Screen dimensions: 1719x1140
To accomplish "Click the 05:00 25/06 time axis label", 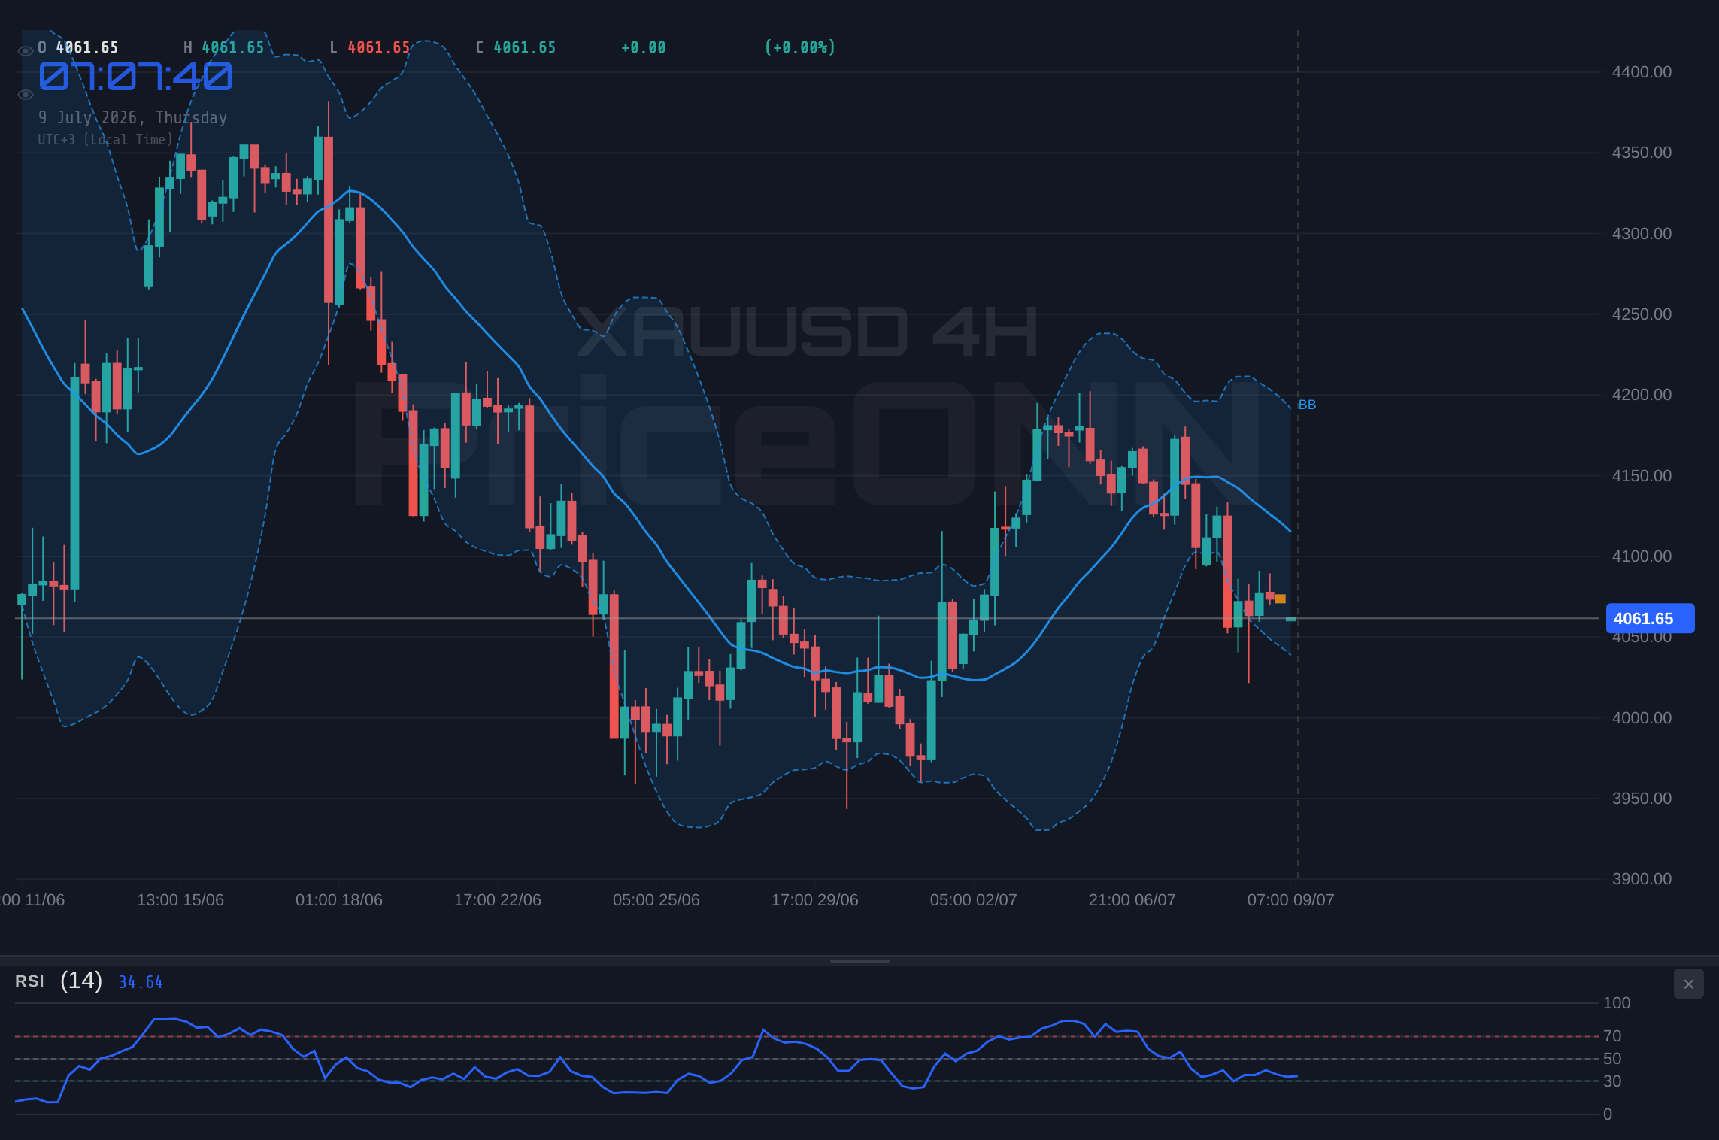I will tap(656, 900).
